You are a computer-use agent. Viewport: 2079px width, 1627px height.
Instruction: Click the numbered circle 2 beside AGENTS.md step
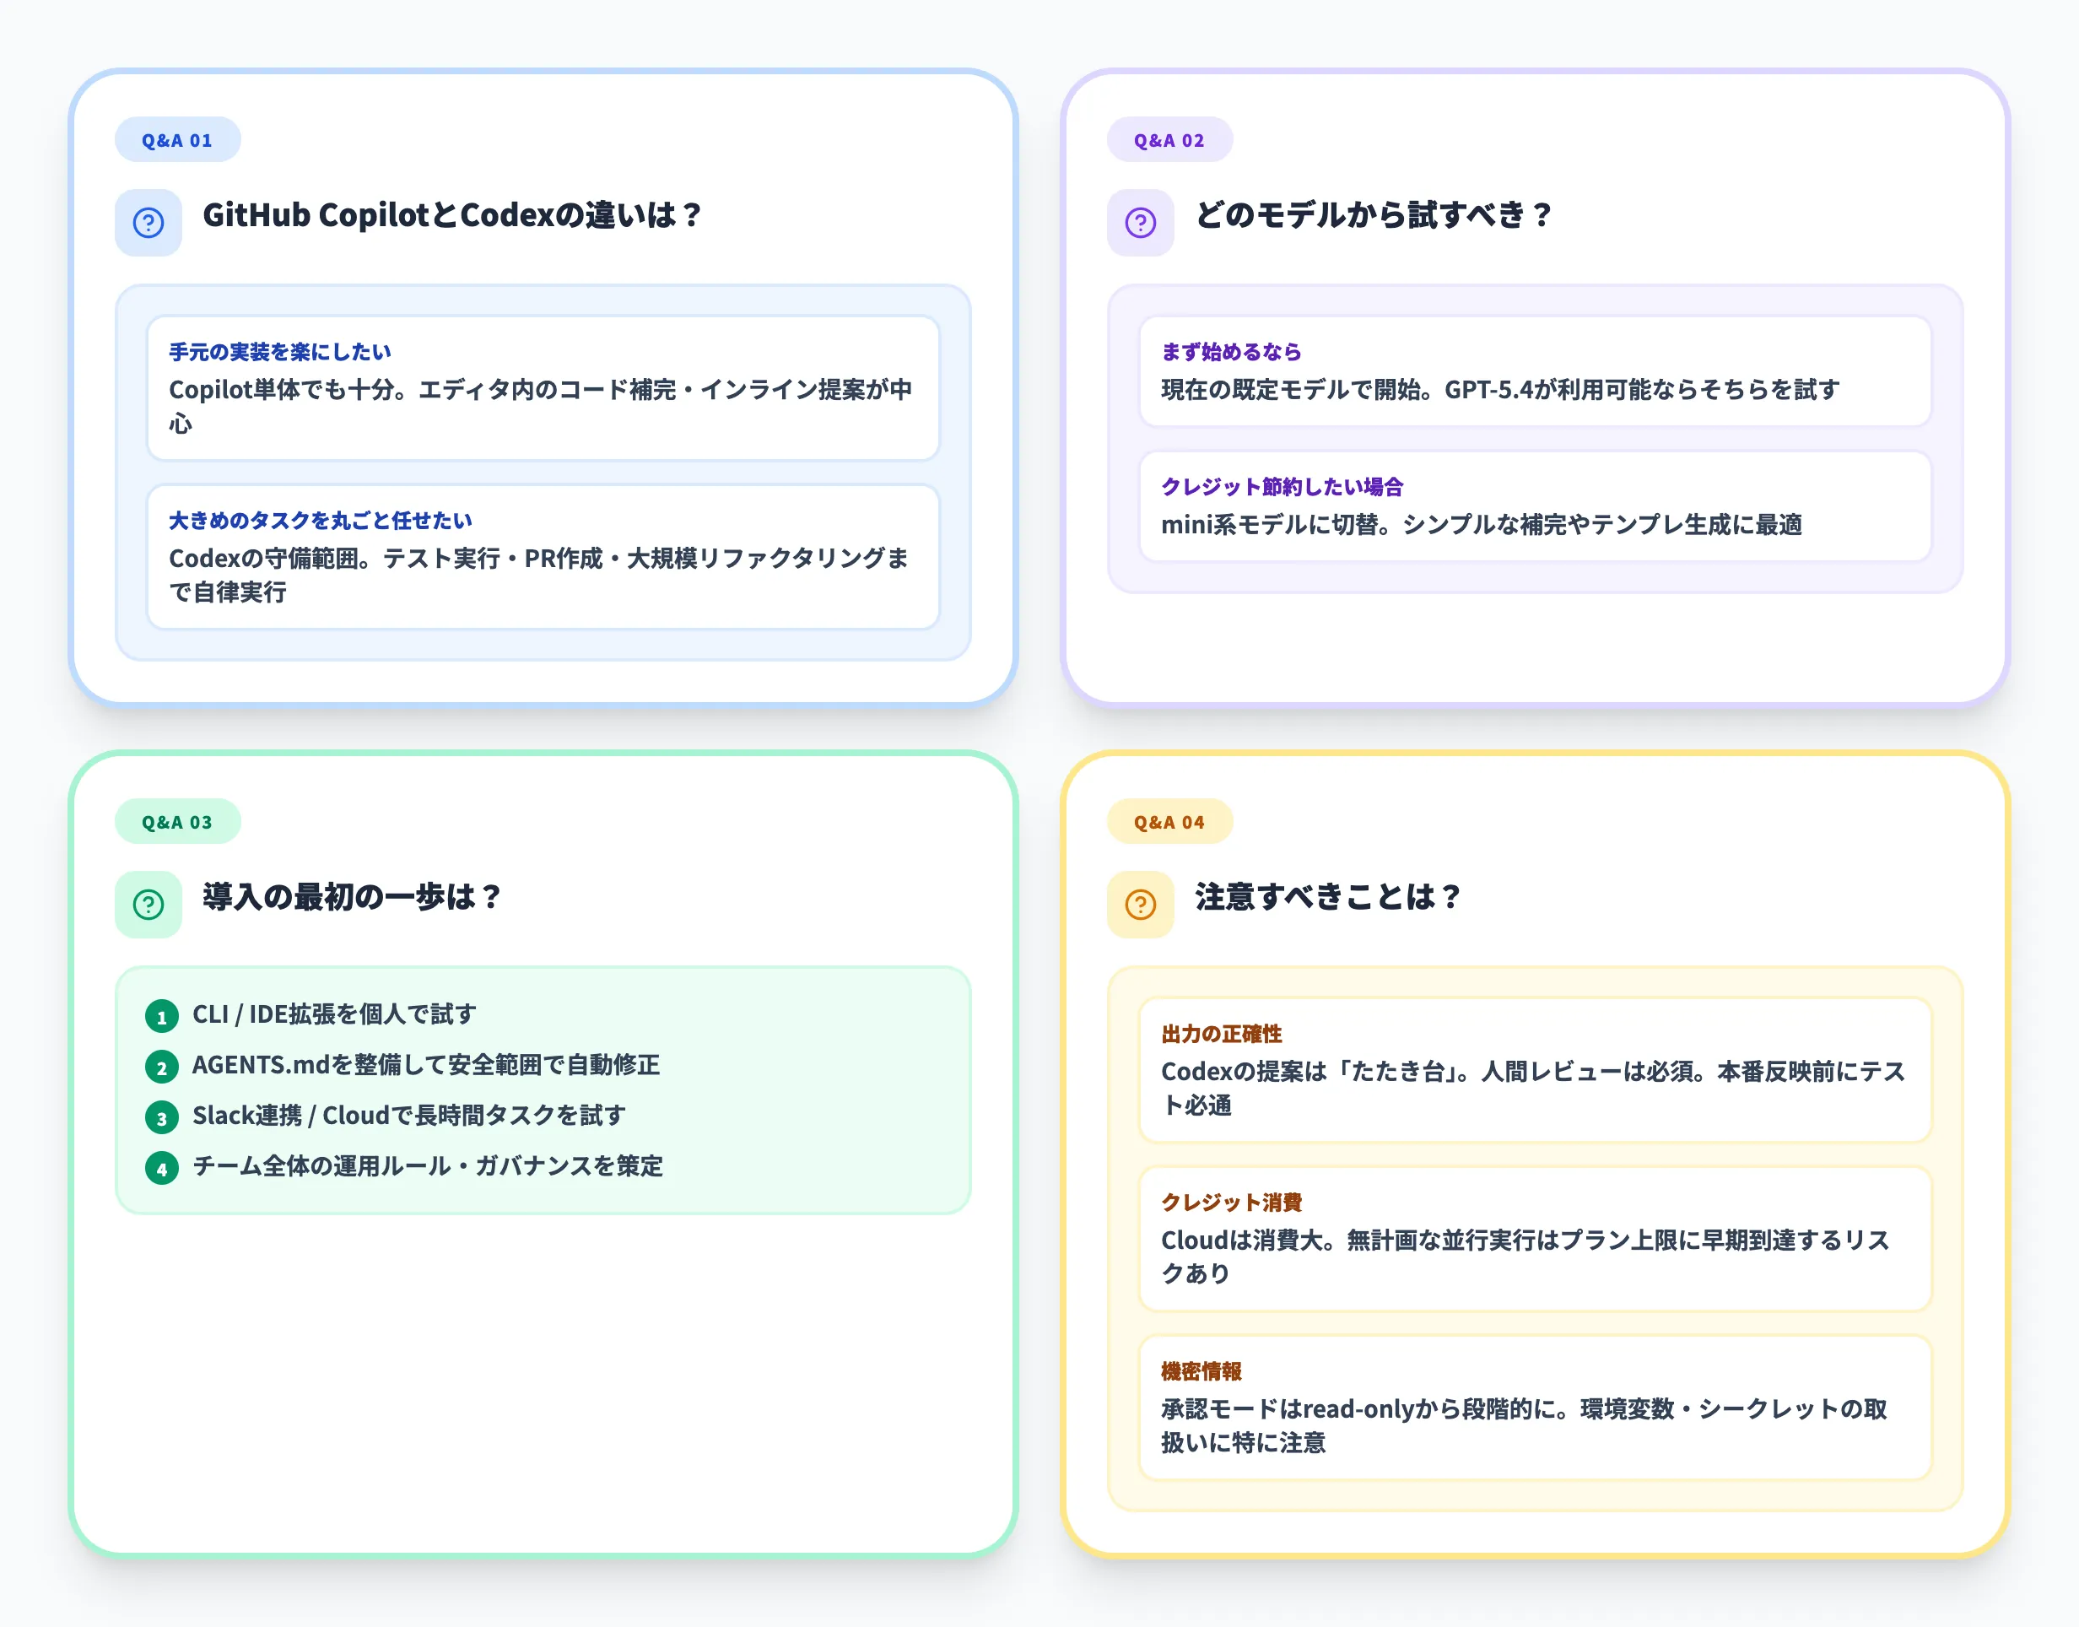tap(162, 1067)
